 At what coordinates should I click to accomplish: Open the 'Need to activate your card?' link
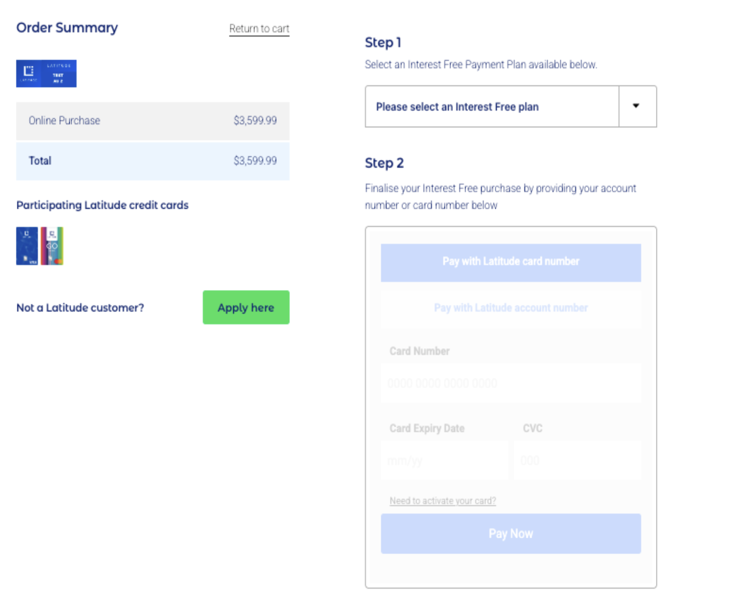[442, 501]
